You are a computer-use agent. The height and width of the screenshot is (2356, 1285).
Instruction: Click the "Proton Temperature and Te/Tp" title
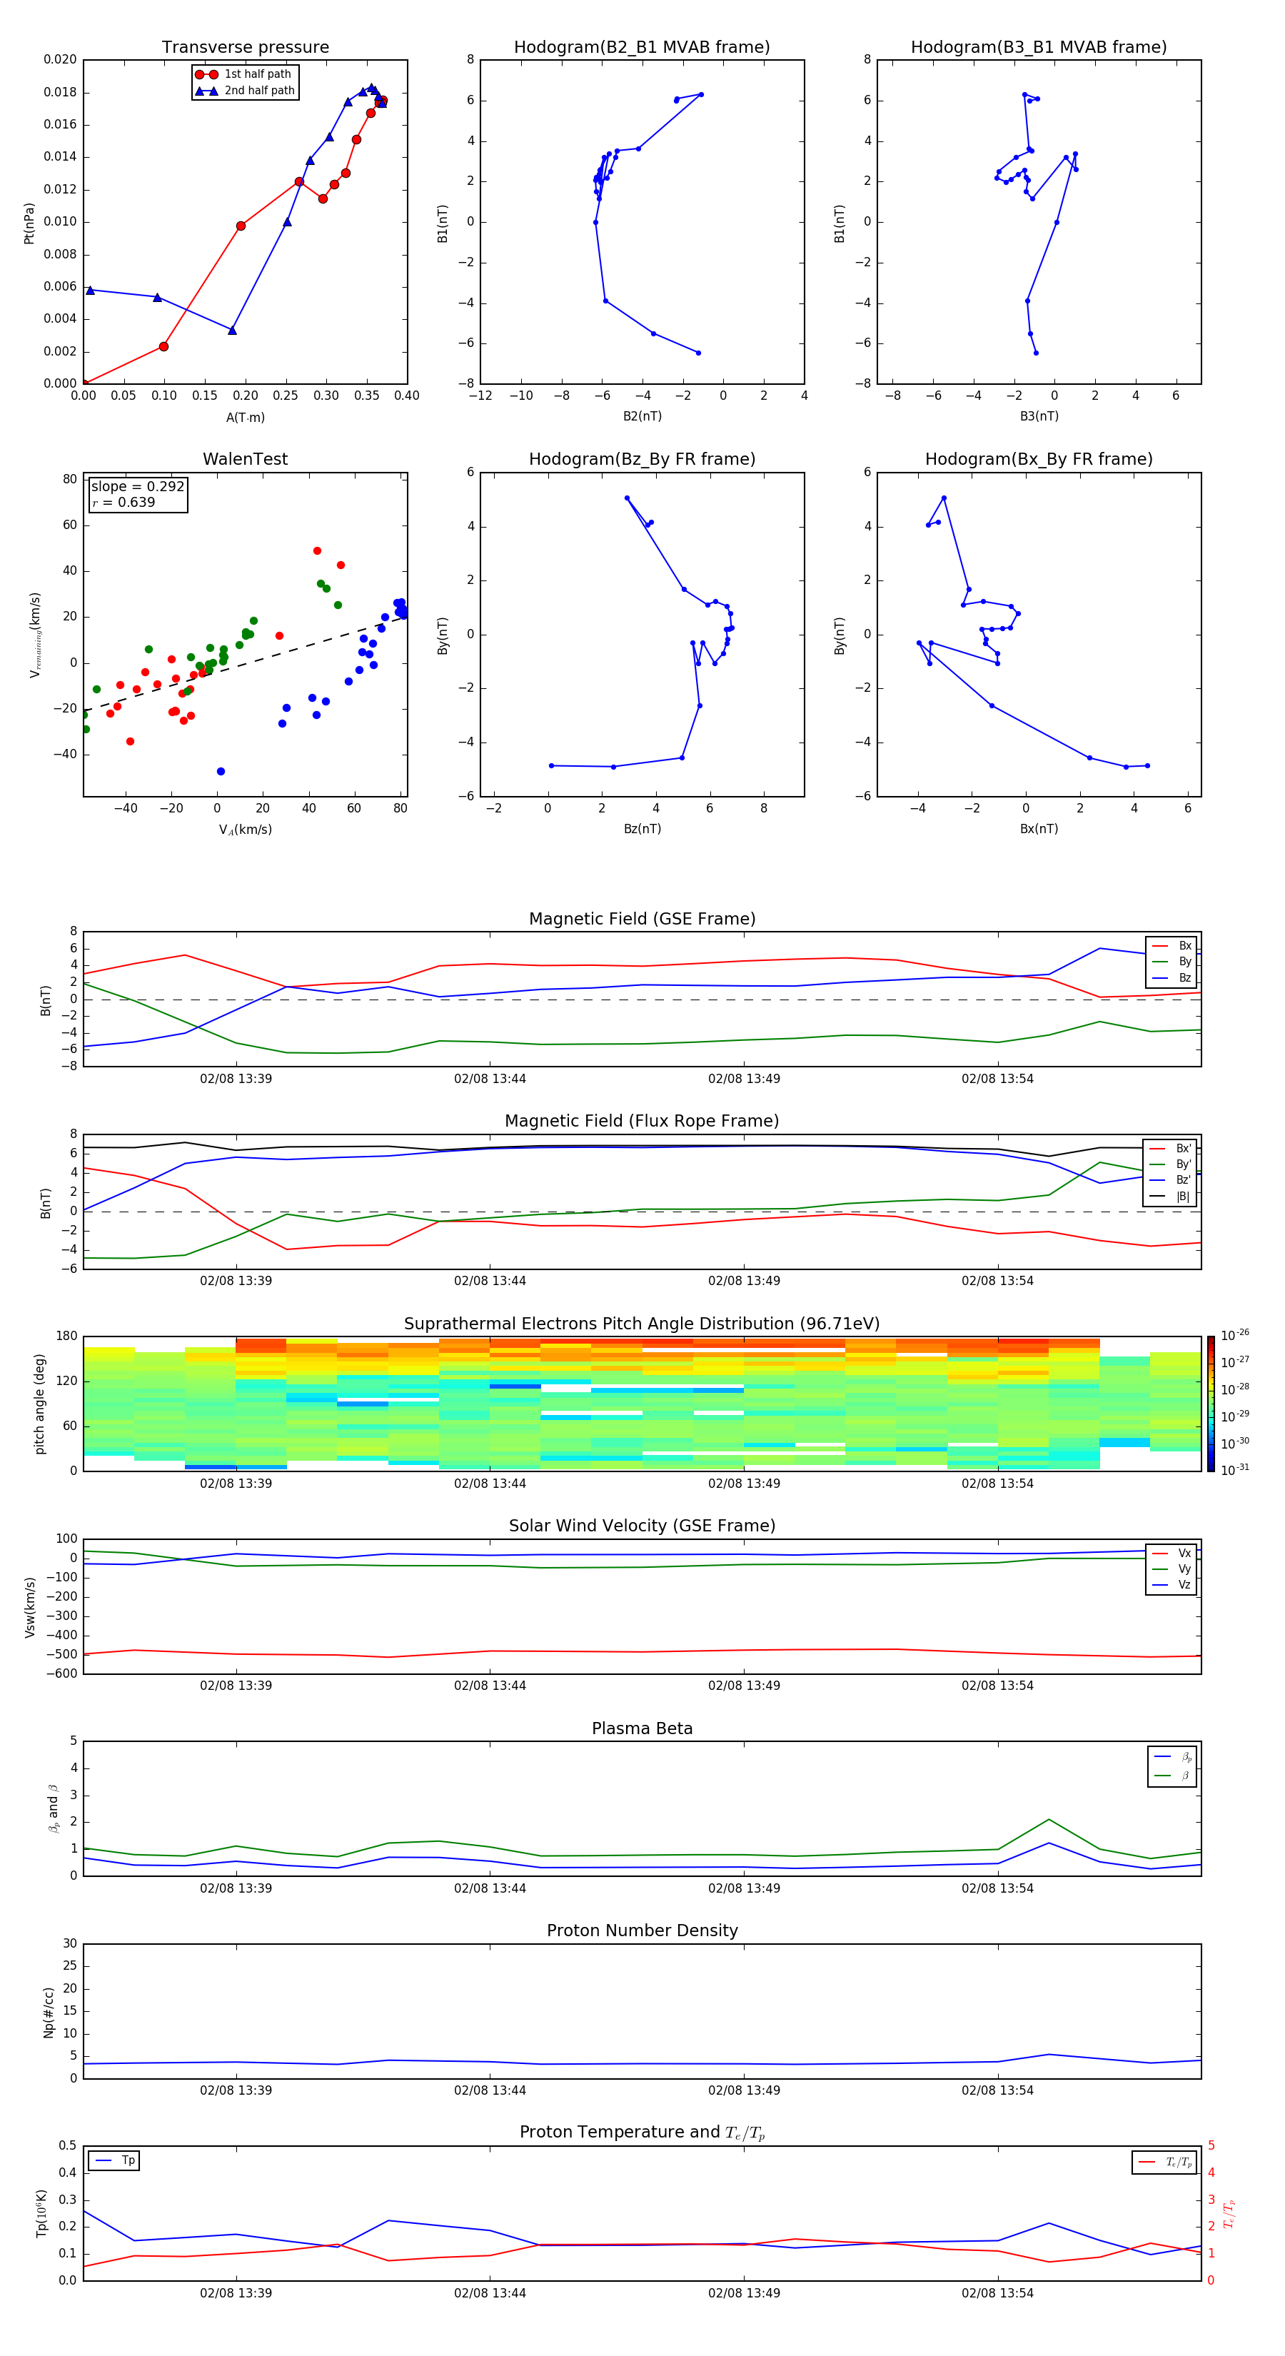click(642, 2133)
